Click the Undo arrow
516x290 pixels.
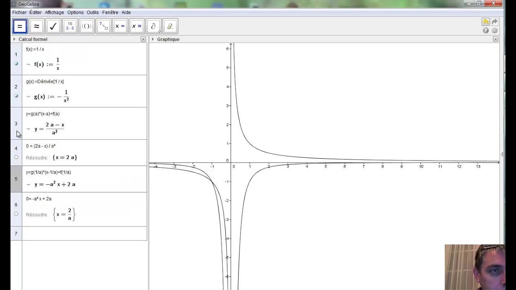tap(485, 22)
